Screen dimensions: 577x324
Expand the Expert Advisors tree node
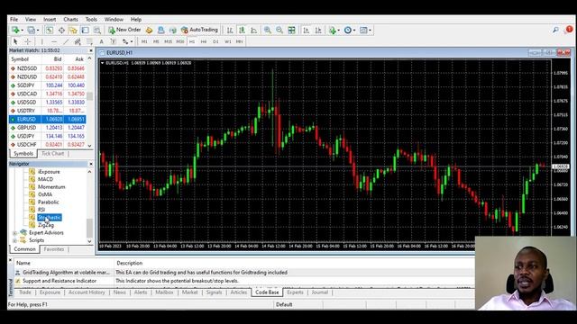pyautogui.click(x=14, y=233)
